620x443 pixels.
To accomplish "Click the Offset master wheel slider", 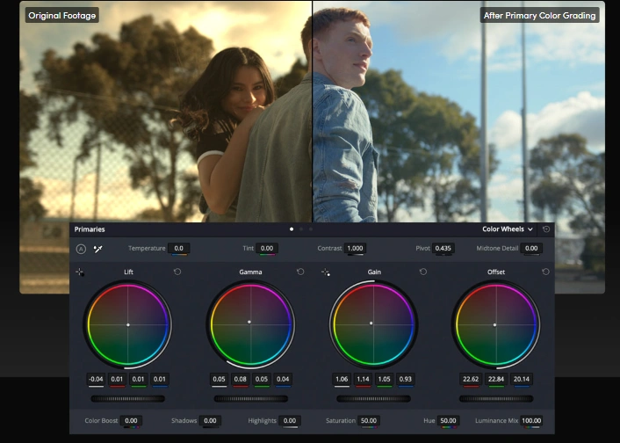I will tap(496, 399).
